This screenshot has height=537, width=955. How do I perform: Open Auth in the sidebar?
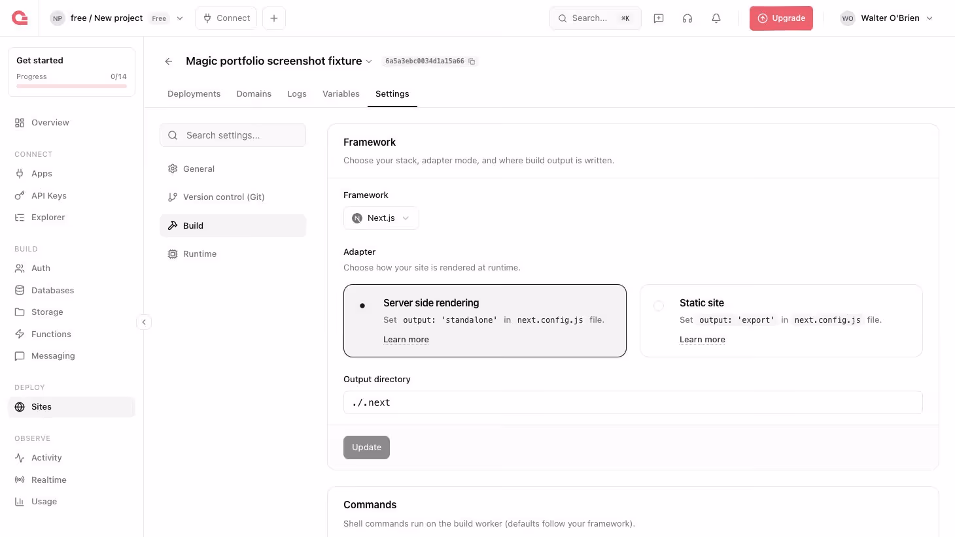71,268
